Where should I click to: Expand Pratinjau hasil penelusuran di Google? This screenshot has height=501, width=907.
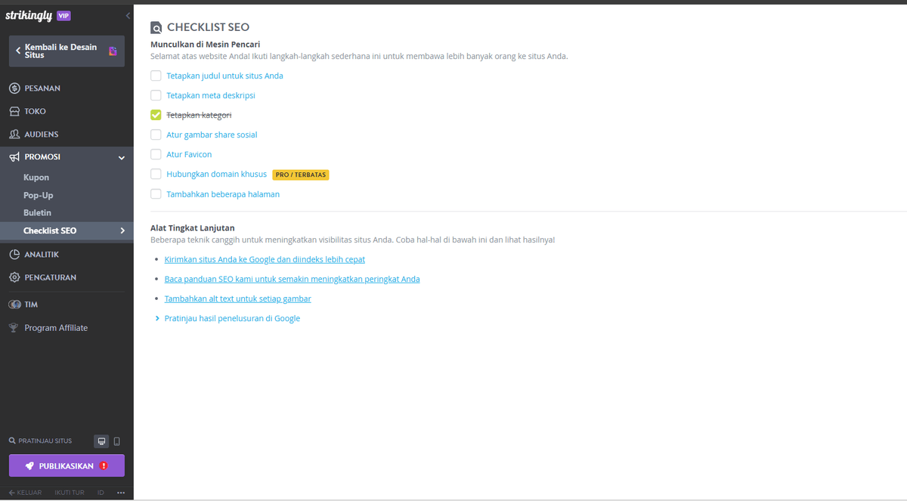point(156,318)
